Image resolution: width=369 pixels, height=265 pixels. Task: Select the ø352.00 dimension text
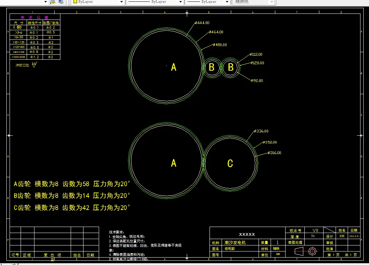(x=270, y=142)
